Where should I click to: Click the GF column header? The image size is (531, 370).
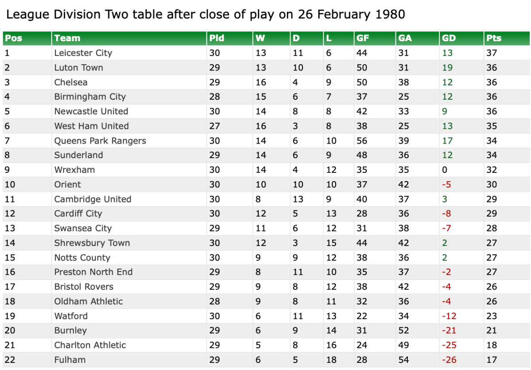[362, 38]
